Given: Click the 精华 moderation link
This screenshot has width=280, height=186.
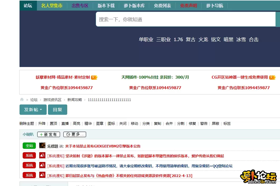Looking at the screenshot, I should pos(88,123).
